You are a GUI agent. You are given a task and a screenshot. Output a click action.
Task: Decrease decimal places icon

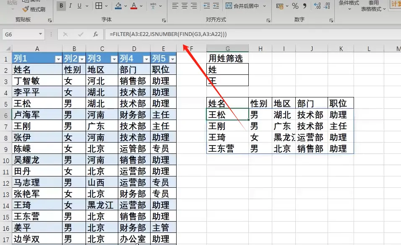tap(327, 6)
